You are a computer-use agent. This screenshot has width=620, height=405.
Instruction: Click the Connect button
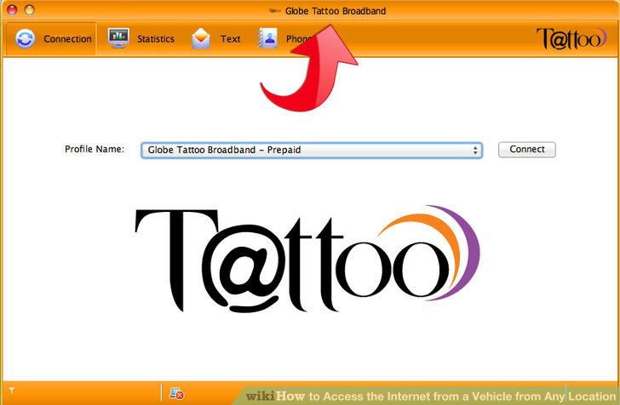[x=526, y=150]
